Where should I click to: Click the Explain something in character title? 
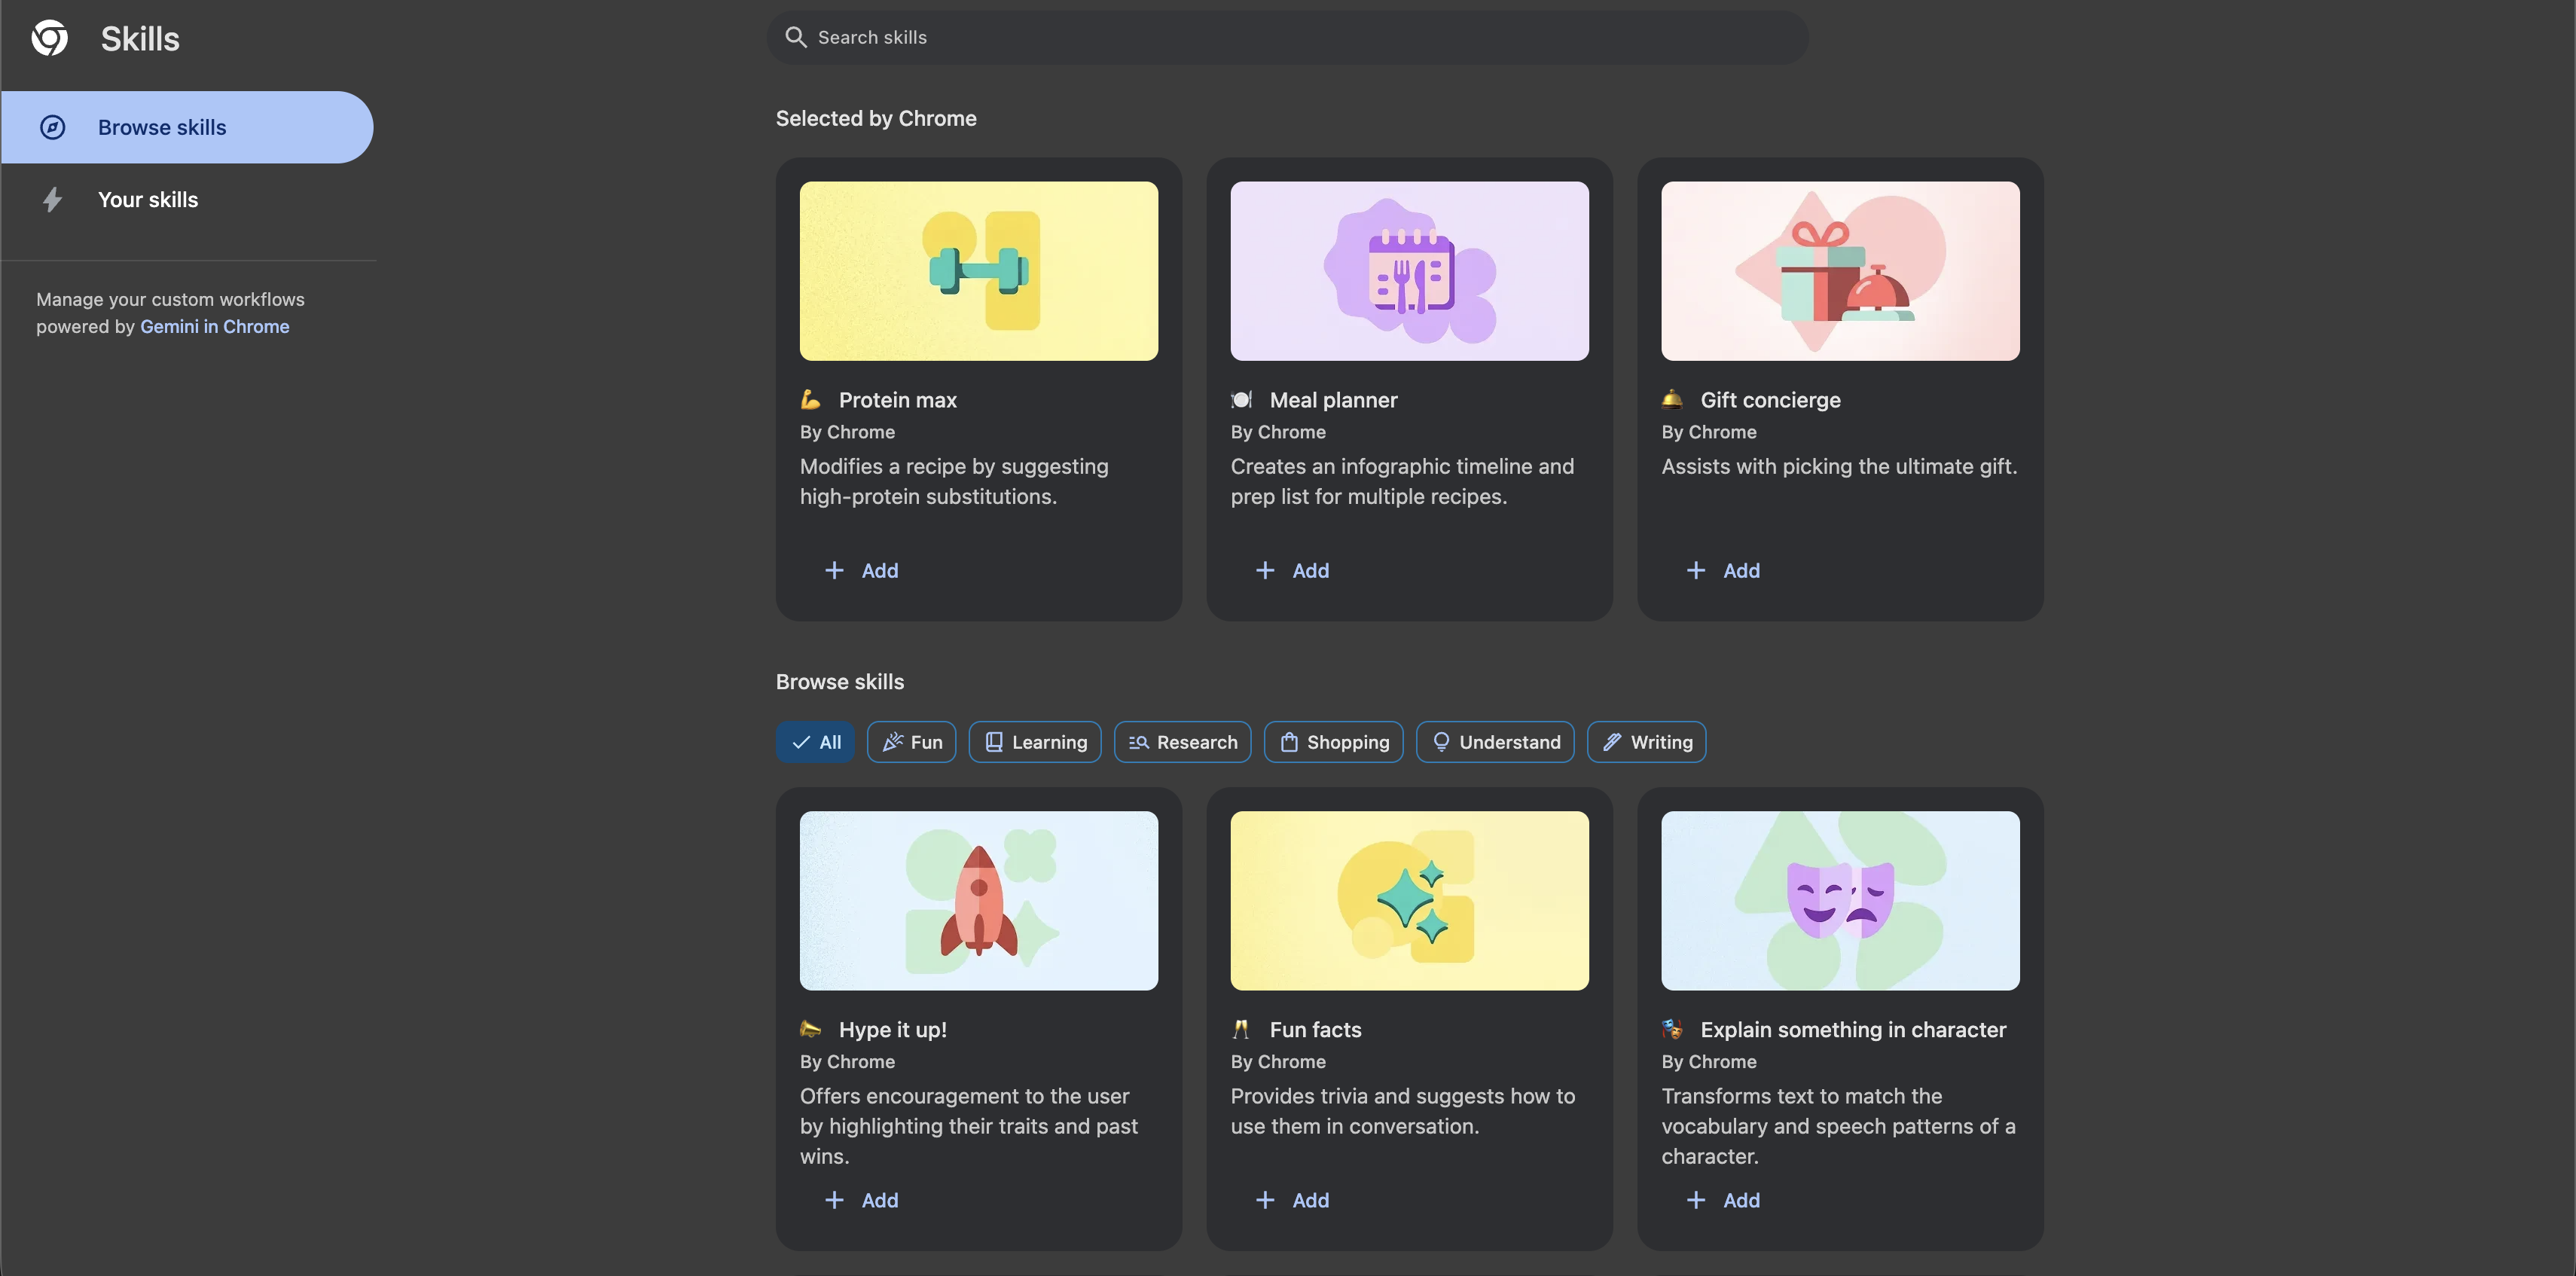click(x=1854, y=1029)
